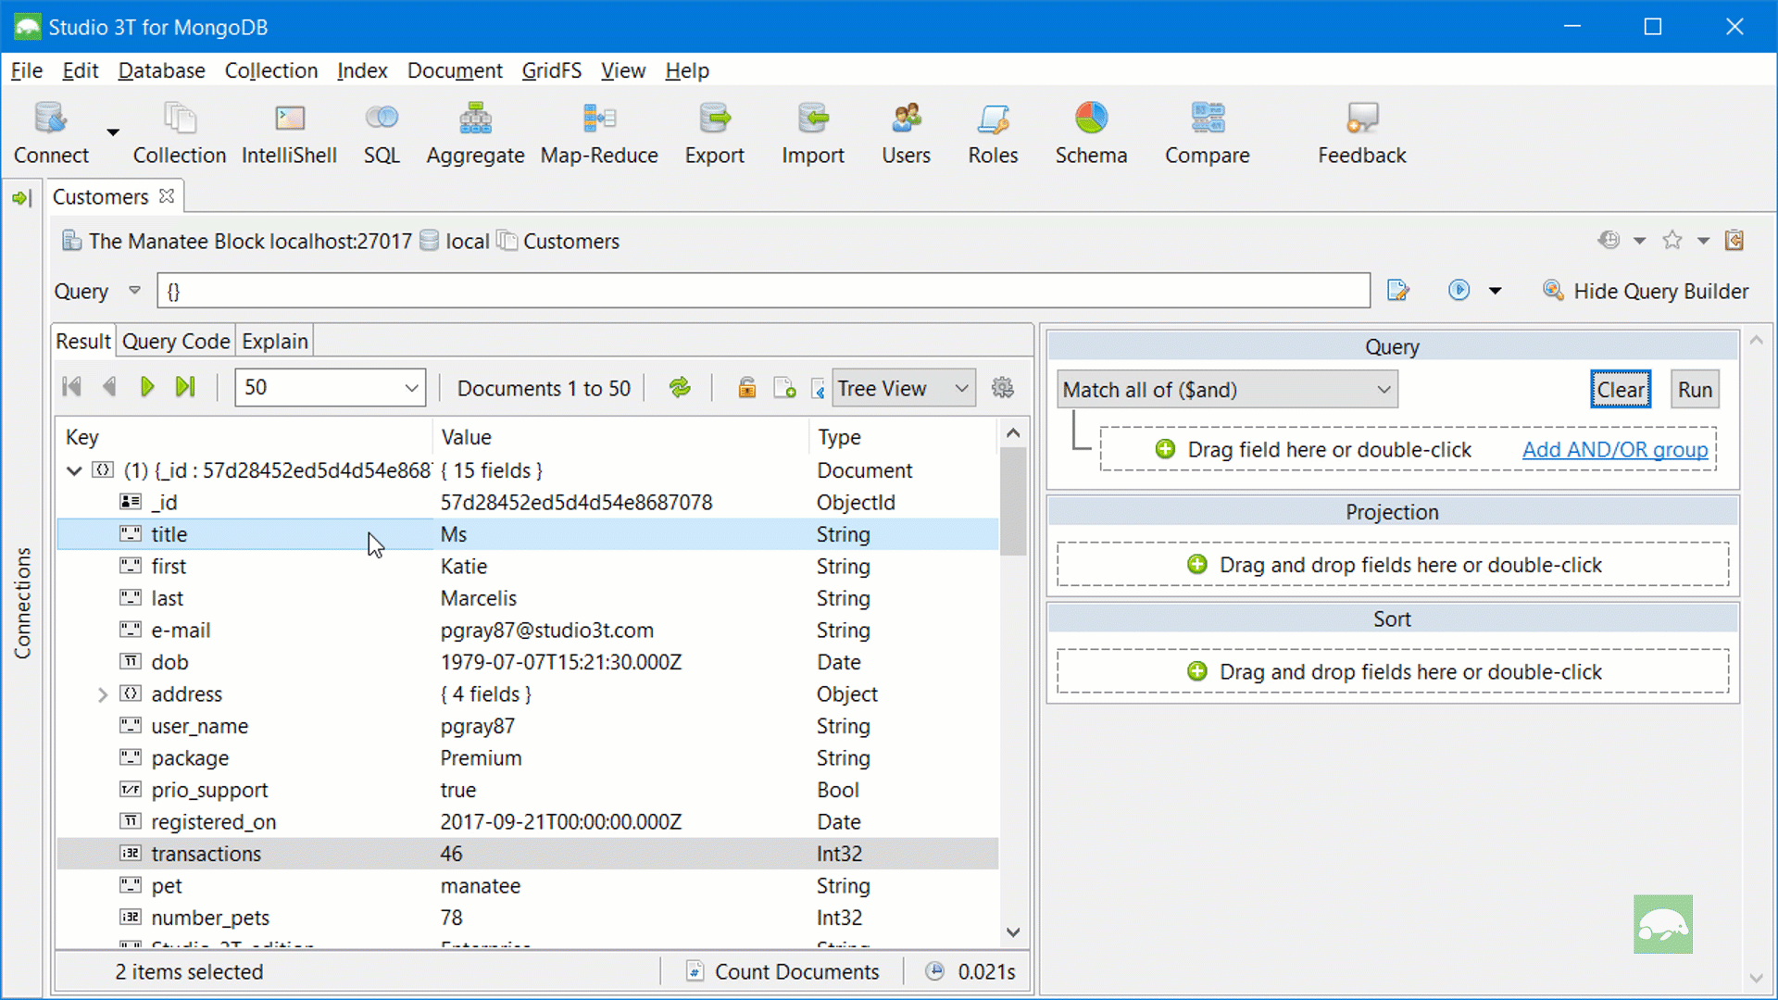
Task: Click the Projection drop area
Action: [x=1393, y=565]
